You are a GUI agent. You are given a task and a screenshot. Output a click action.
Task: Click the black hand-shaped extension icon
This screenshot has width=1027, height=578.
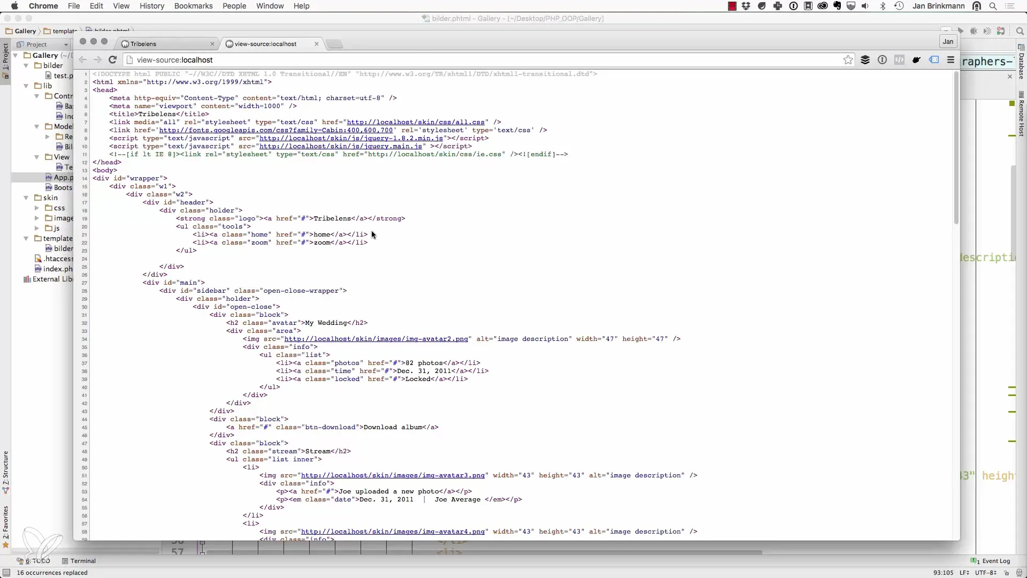916,60
